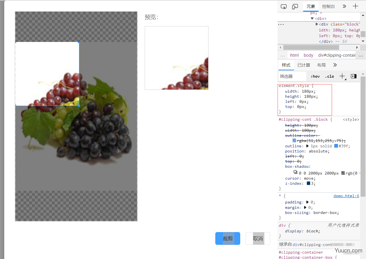Toggle the :hov element state panel
The width and height of the screenshot is (366, 259).
pyautogui.click(x=315, y=76)
